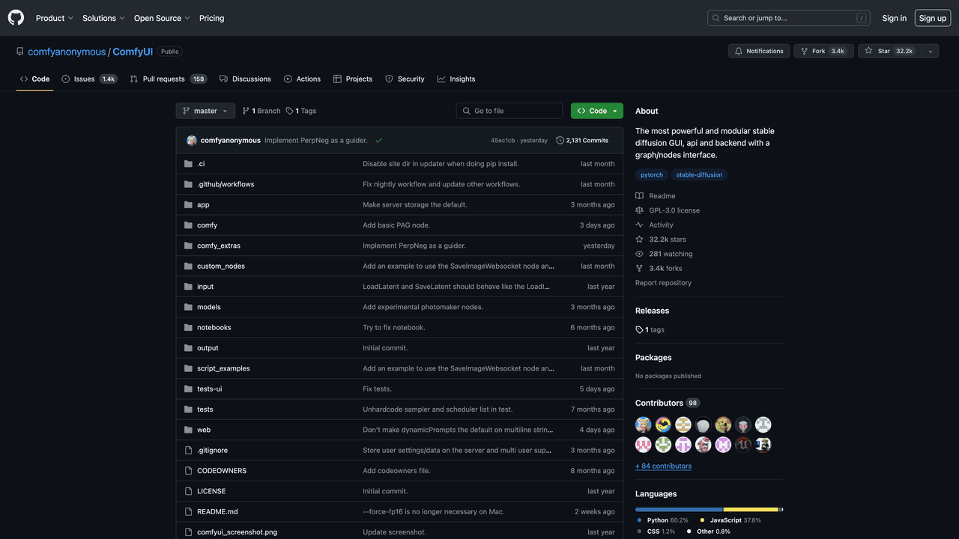Click the Python segment of languages bar
Image resolution: width=959 pixels, height=539 pixels.
[x=679, y=510]
